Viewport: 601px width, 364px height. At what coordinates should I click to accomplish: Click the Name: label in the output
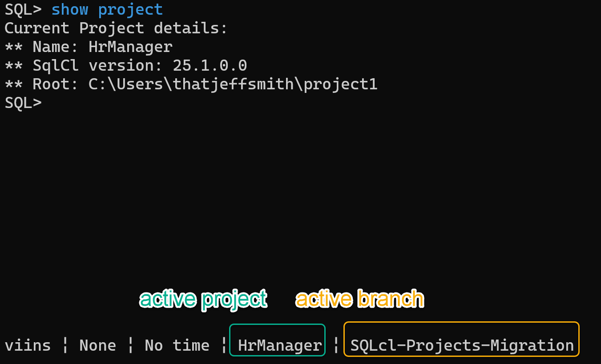tap(56, 47)
